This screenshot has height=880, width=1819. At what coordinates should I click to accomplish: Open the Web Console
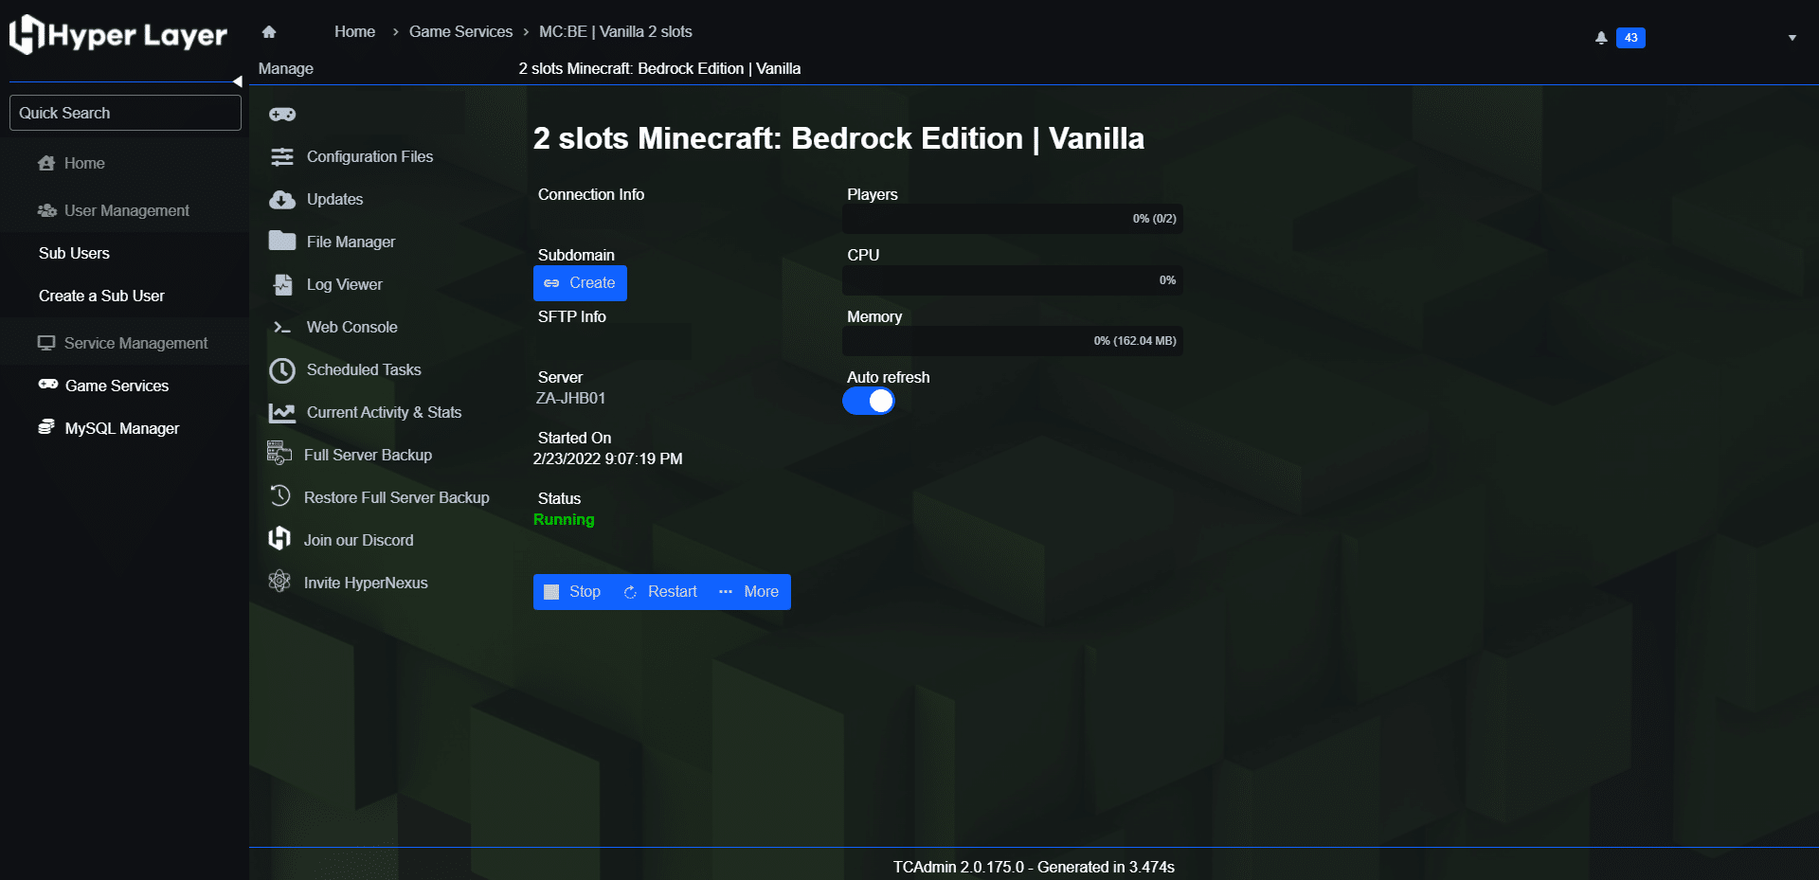(351, 328)
